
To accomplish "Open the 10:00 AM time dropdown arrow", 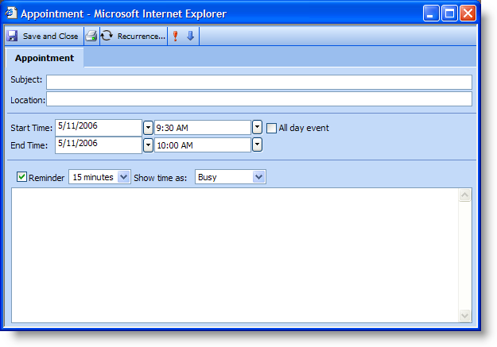I will (257, 145).
